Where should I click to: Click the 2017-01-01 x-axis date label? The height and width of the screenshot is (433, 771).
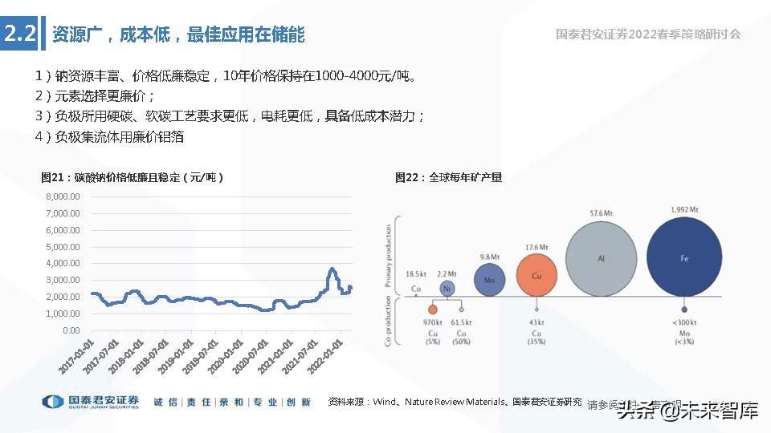(x=77, y=356)
